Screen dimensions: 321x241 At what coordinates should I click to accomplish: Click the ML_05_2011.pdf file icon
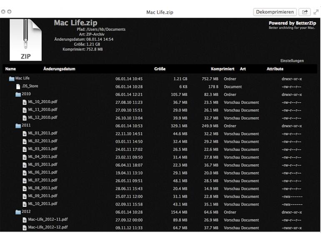coord(25,165)
